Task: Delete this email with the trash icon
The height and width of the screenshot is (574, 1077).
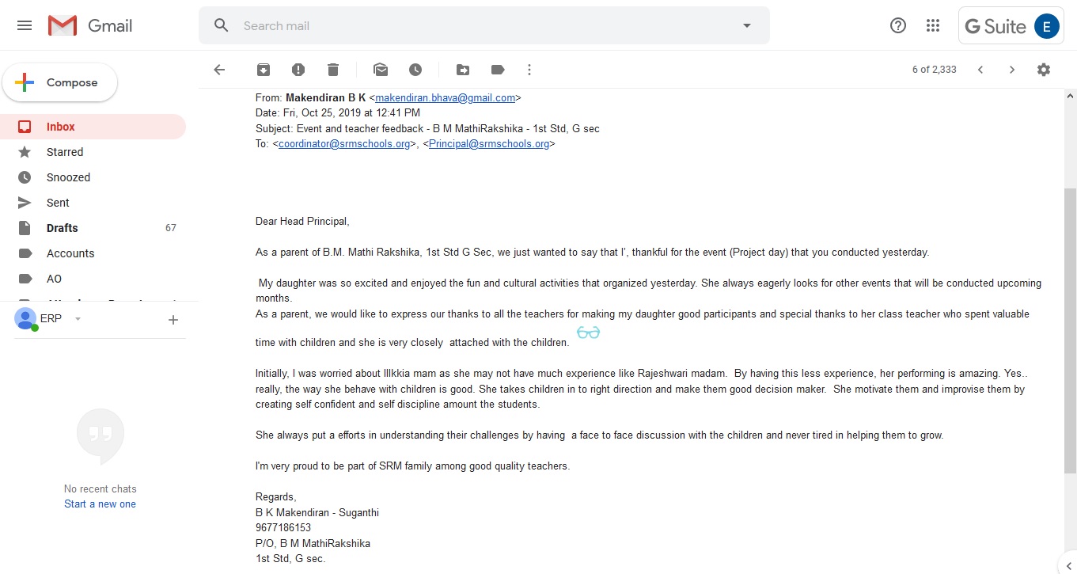Action: (333, 70)
